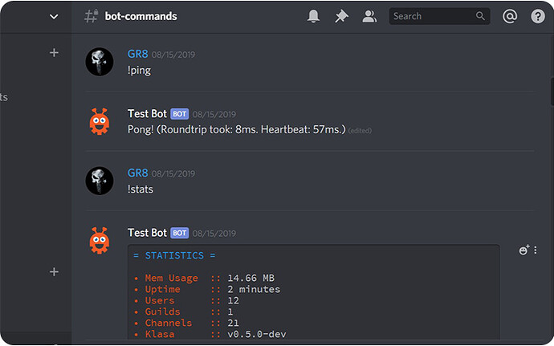Open more options for the statistics message
Viewport: 554px width, 346px height.
point(536,250)
